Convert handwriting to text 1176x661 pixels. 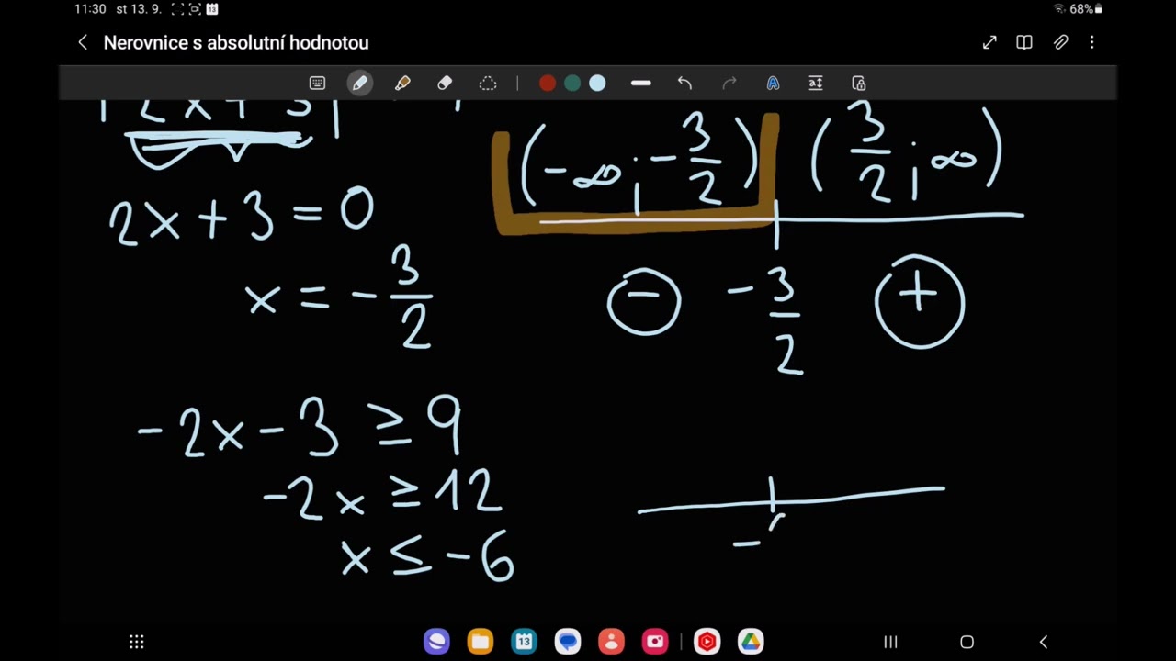coord(773,84)
